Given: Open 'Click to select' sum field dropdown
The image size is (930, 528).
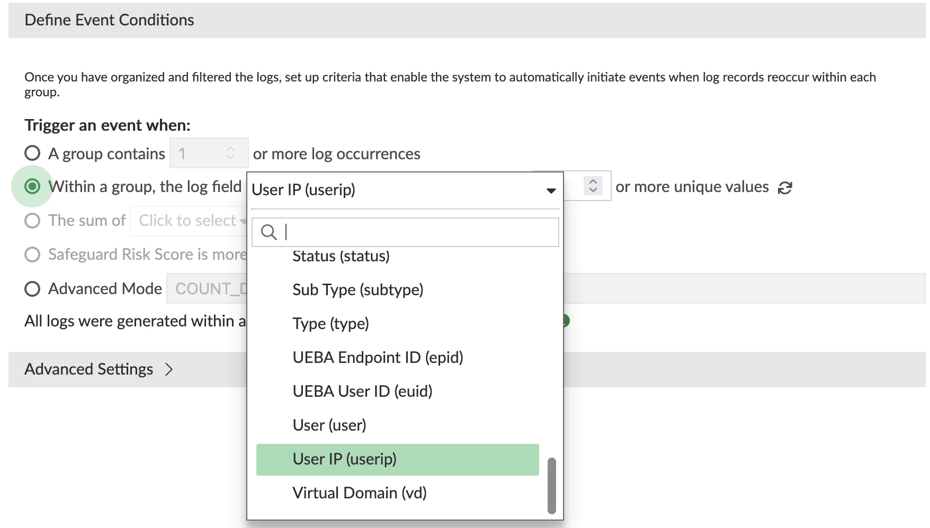Looking at the screenshot, I should [190, 221].
